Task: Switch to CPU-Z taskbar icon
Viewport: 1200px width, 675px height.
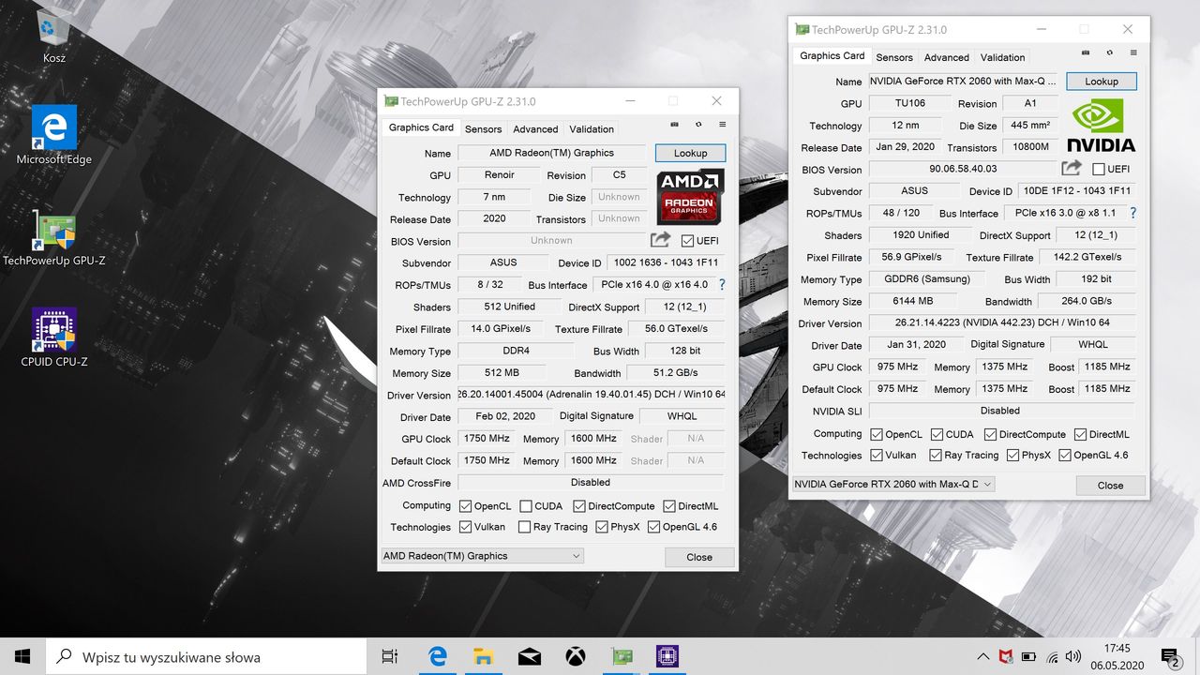Action: (x=667, y=656)
